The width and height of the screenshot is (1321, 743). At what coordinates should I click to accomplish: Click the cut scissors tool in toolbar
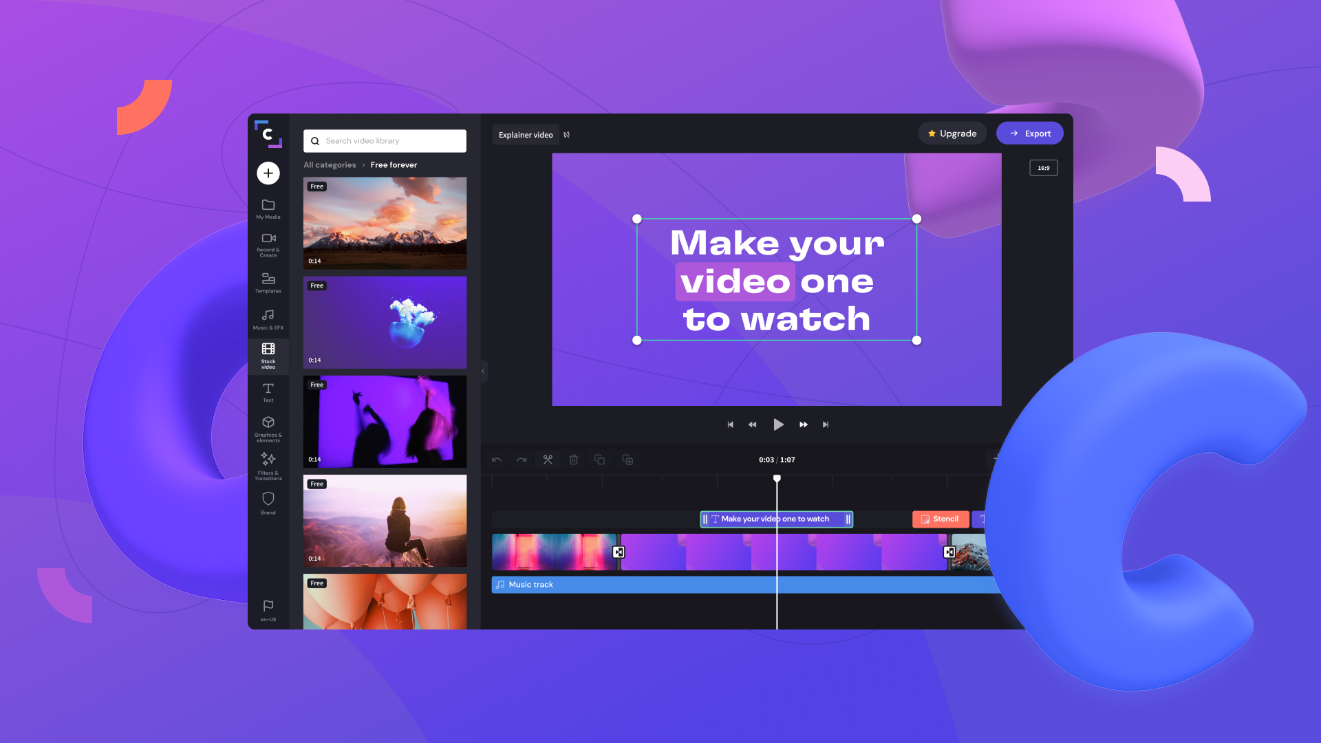point(548,458)
